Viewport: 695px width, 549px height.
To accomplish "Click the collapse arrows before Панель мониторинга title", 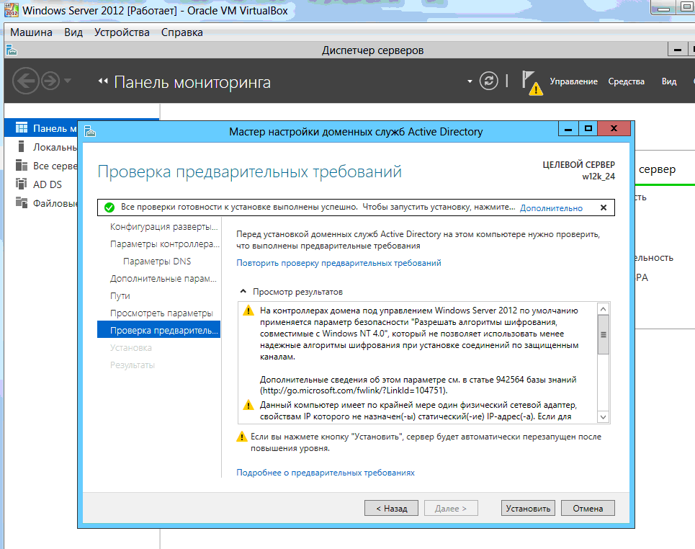I will pos(103,81).
